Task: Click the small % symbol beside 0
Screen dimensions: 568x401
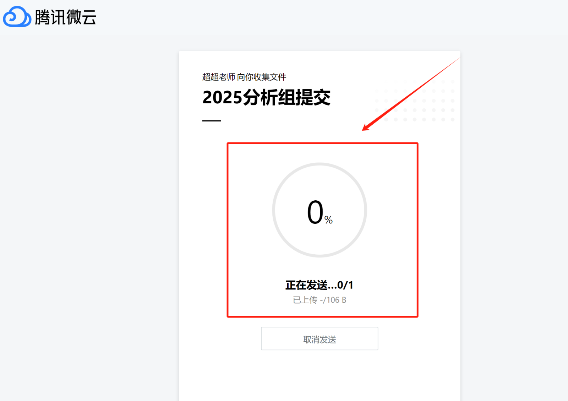Action: click(329, 220)
